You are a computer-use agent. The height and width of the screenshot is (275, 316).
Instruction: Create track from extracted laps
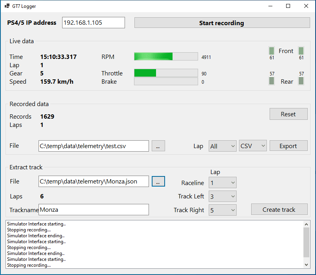pos(279,209)
